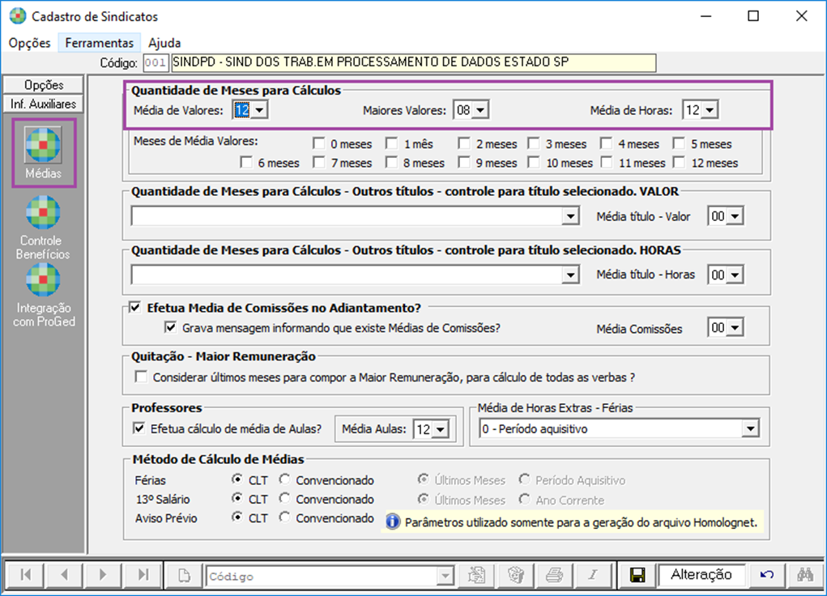Viewport: 827px width, 596px height.
Task: Go to the last record
Action: (x=143, y=574)
